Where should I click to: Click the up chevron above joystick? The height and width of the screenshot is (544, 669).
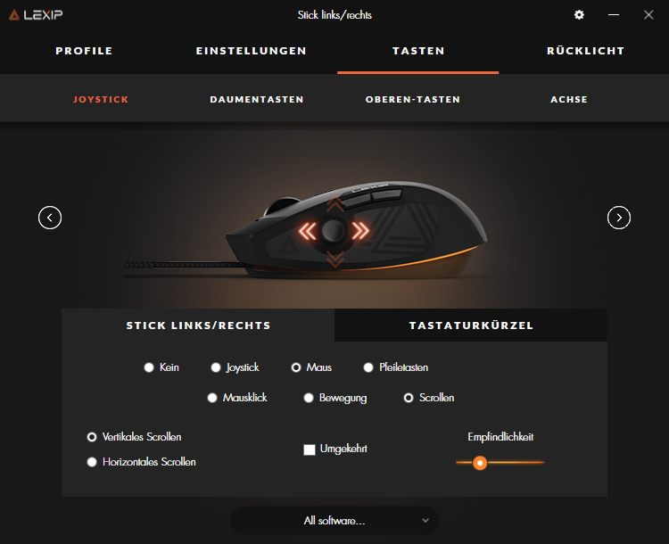tap(335, 205)
